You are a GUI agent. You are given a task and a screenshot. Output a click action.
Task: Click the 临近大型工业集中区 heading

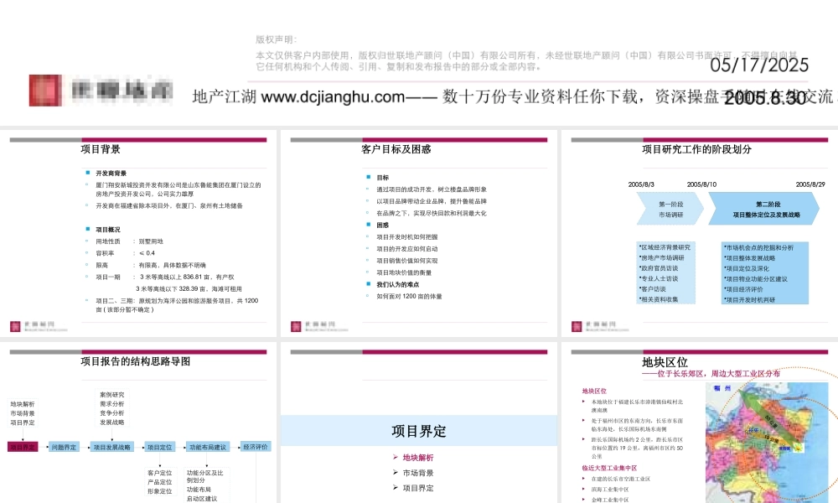click(x=609, y=468)
